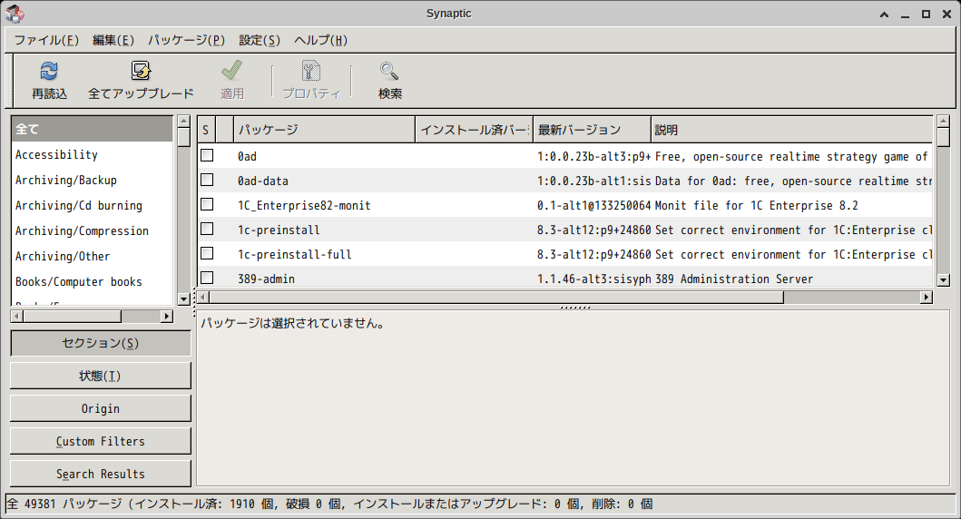Open the ファイル(F) menu

[46, 41]
